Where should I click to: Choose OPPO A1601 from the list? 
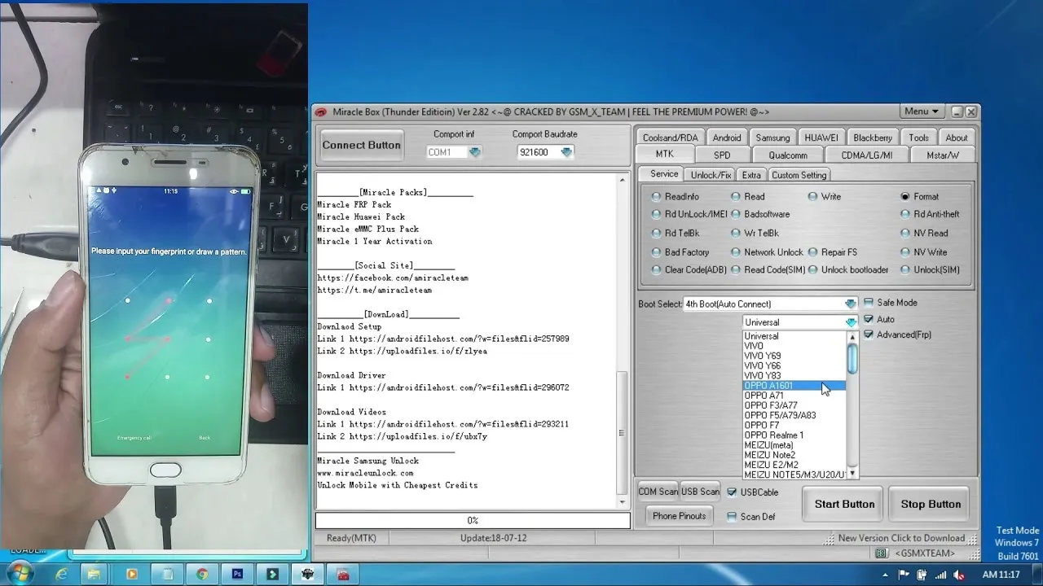(x=794, y=386)
